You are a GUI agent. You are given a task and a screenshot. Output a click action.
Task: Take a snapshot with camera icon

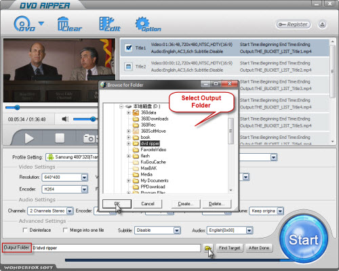(89, 138)
